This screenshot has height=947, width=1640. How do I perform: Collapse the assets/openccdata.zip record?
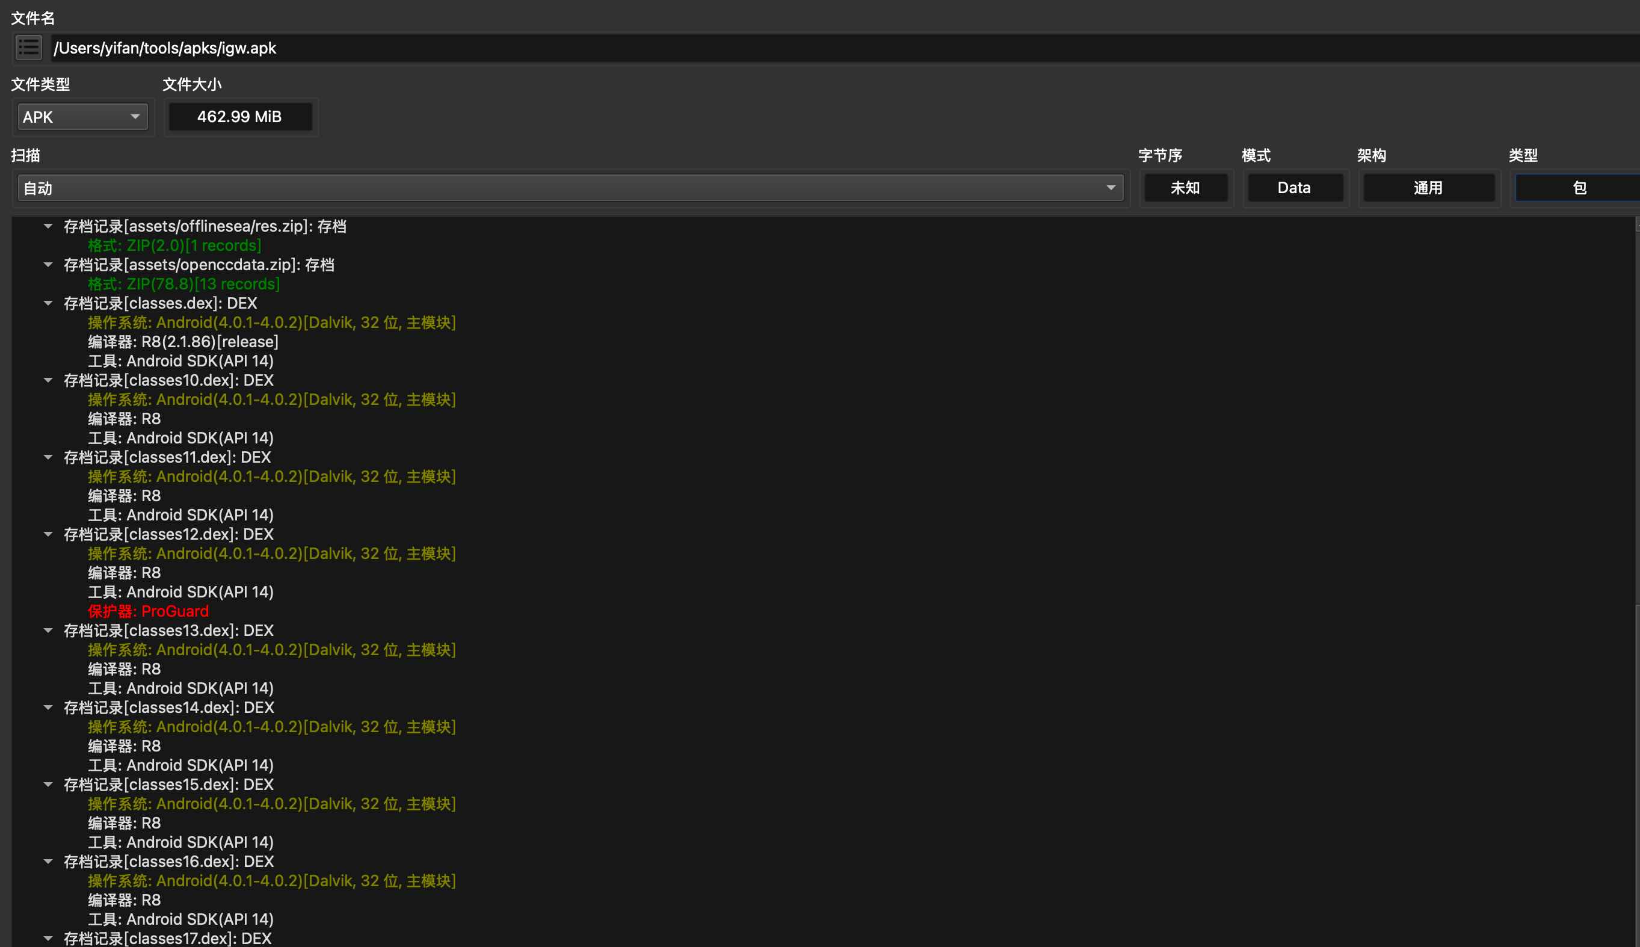(48, 265)
